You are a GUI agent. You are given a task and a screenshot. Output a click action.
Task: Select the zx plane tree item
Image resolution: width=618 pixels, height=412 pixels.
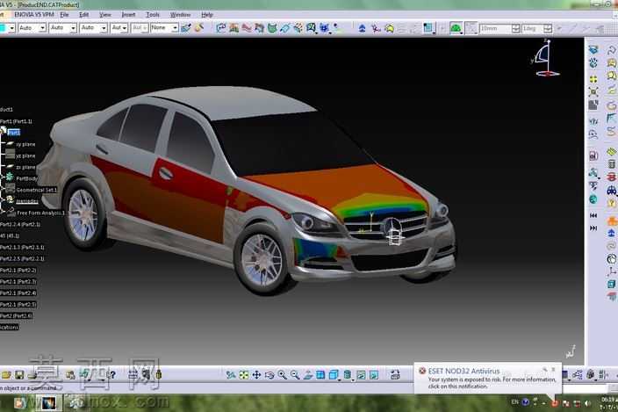coord(25,167)
